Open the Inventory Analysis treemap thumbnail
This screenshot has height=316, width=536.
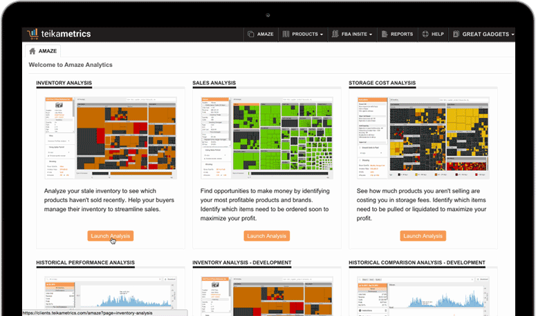click(x=111, y=138)
